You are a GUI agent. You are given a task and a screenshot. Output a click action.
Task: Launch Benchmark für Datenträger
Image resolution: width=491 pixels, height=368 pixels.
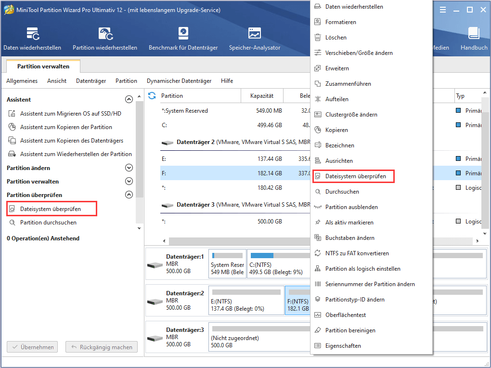(x=183, y=39)
